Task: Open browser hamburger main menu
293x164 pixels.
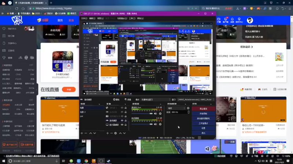Action: click(x=290, y=8)
